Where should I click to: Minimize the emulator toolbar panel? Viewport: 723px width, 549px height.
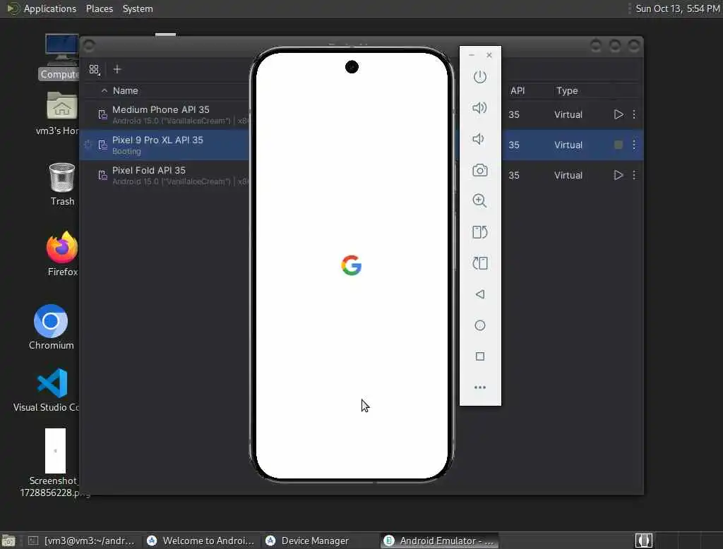click(x=471, y=55)
